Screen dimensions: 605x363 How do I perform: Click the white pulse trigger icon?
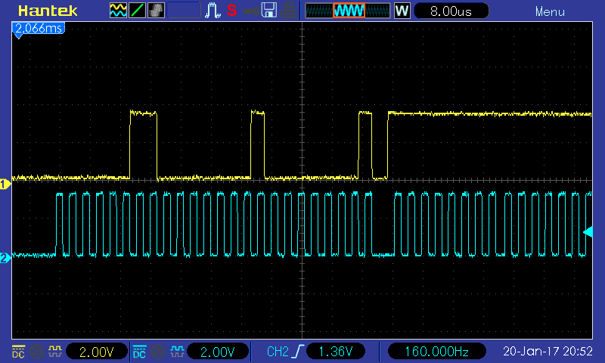tap(213, 11)
